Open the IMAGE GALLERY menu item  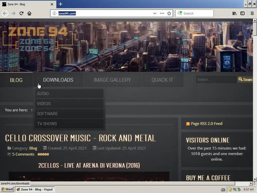click(x=112, y=80)
